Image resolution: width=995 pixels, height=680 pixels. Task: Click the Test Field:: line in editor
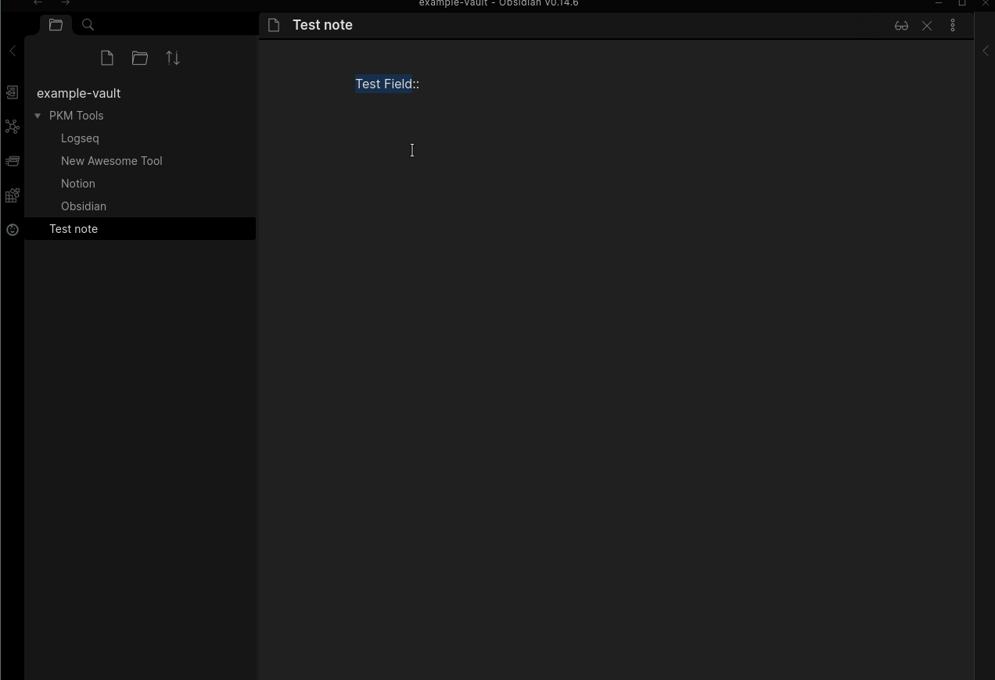pyautogui.click(x=387, y=84)
